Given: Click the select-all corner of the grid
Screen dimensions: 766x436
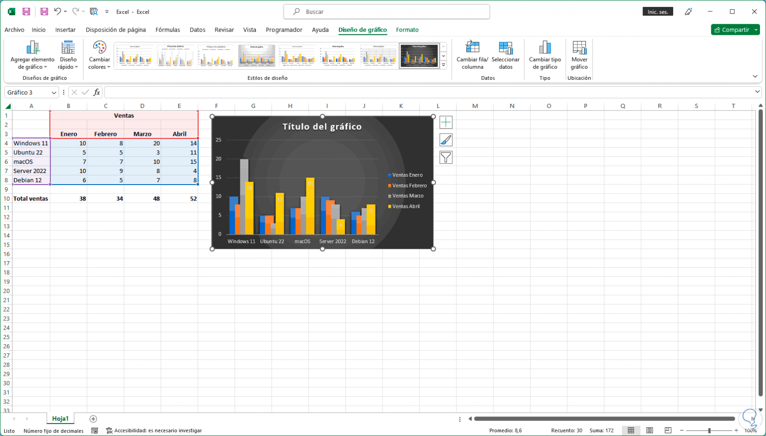Looking at the screenshot, I should (x=7, y=106).
